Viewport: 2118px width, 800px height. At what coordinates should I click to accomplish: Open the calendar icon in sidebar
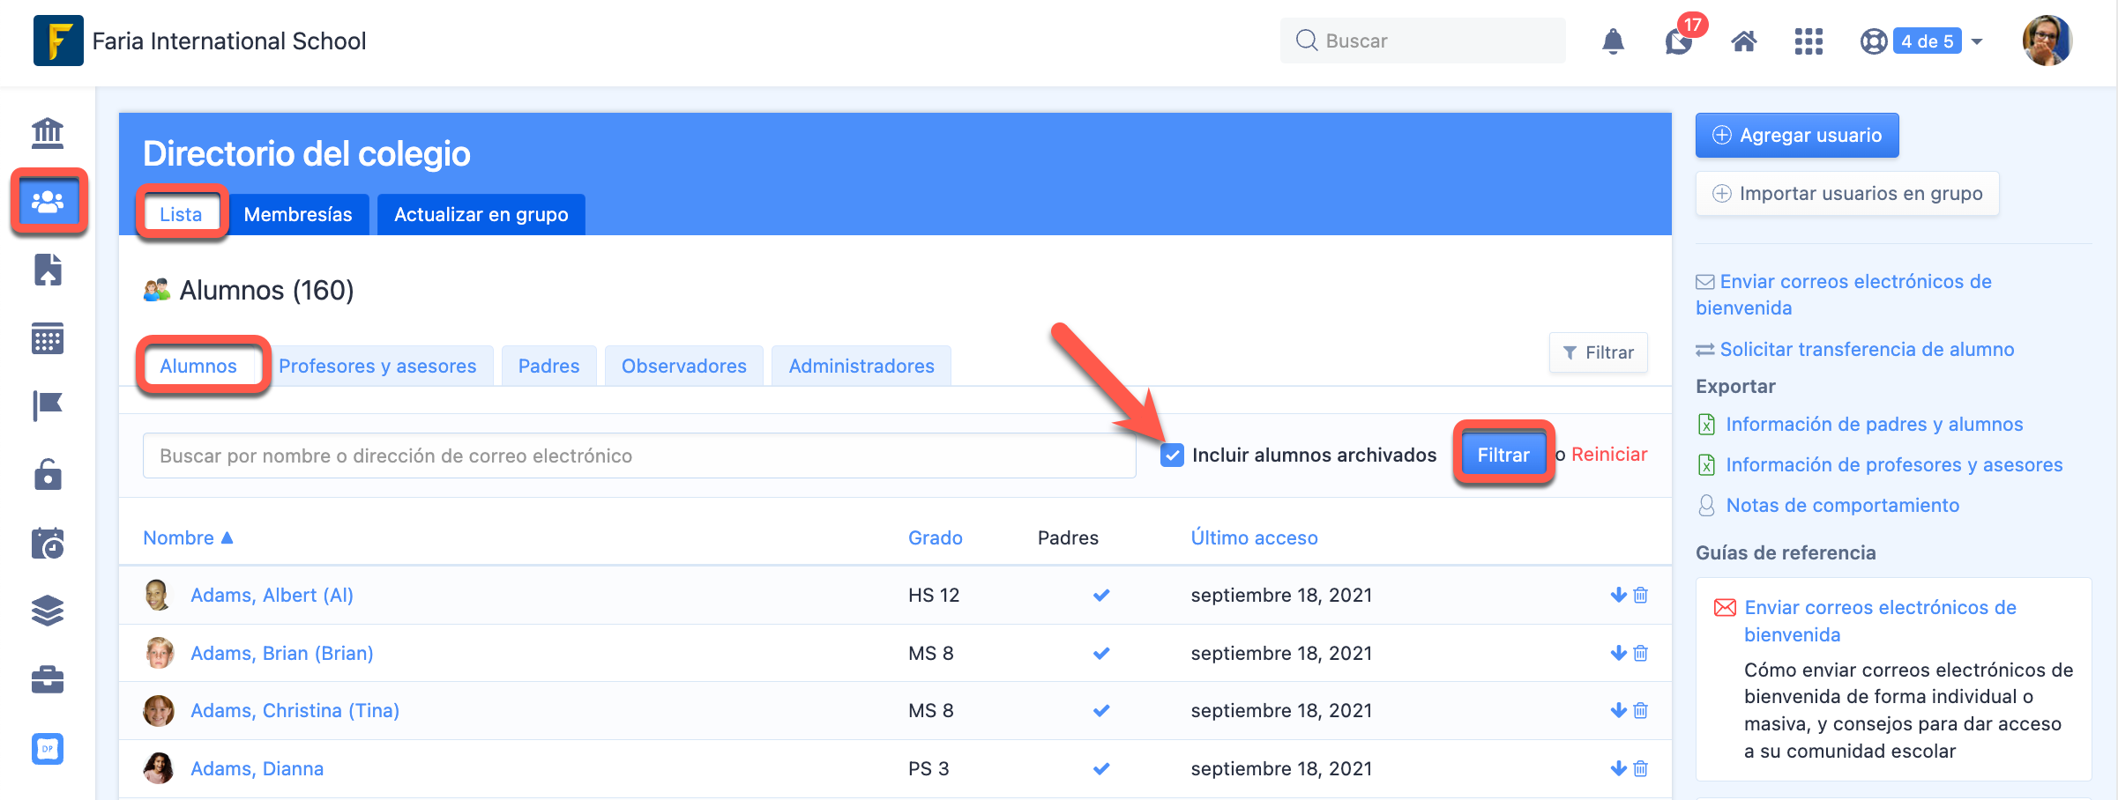48,338
